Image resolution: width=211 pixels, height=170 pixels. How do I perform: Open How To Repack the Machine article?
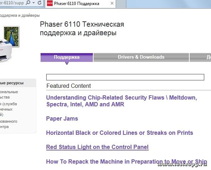point(126,161)
